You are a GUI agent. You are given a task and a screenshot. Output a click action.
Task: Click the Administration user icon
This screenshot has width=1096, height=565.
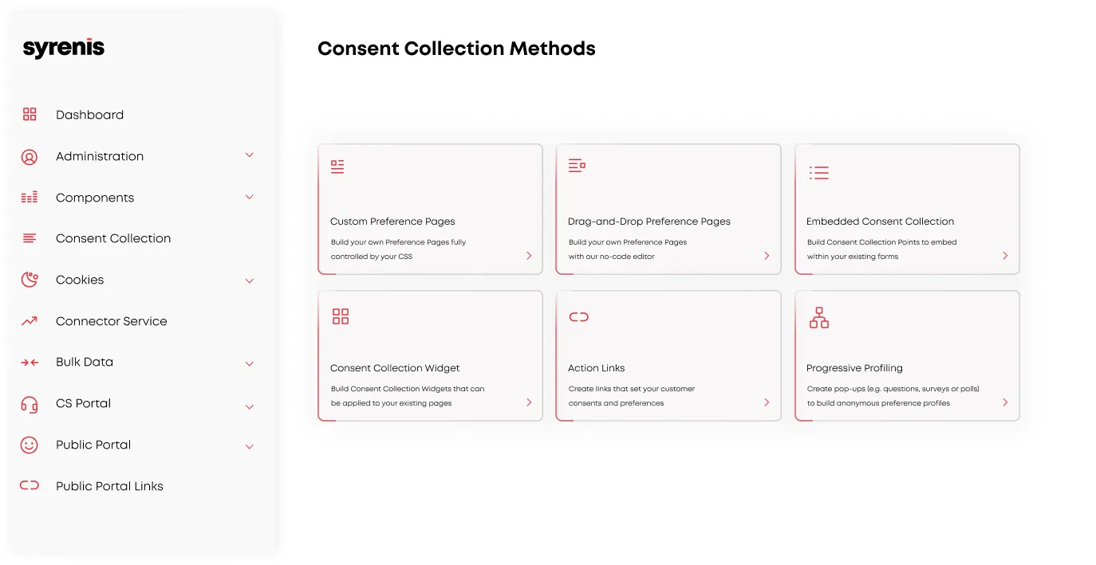click(x=30, y=157)
